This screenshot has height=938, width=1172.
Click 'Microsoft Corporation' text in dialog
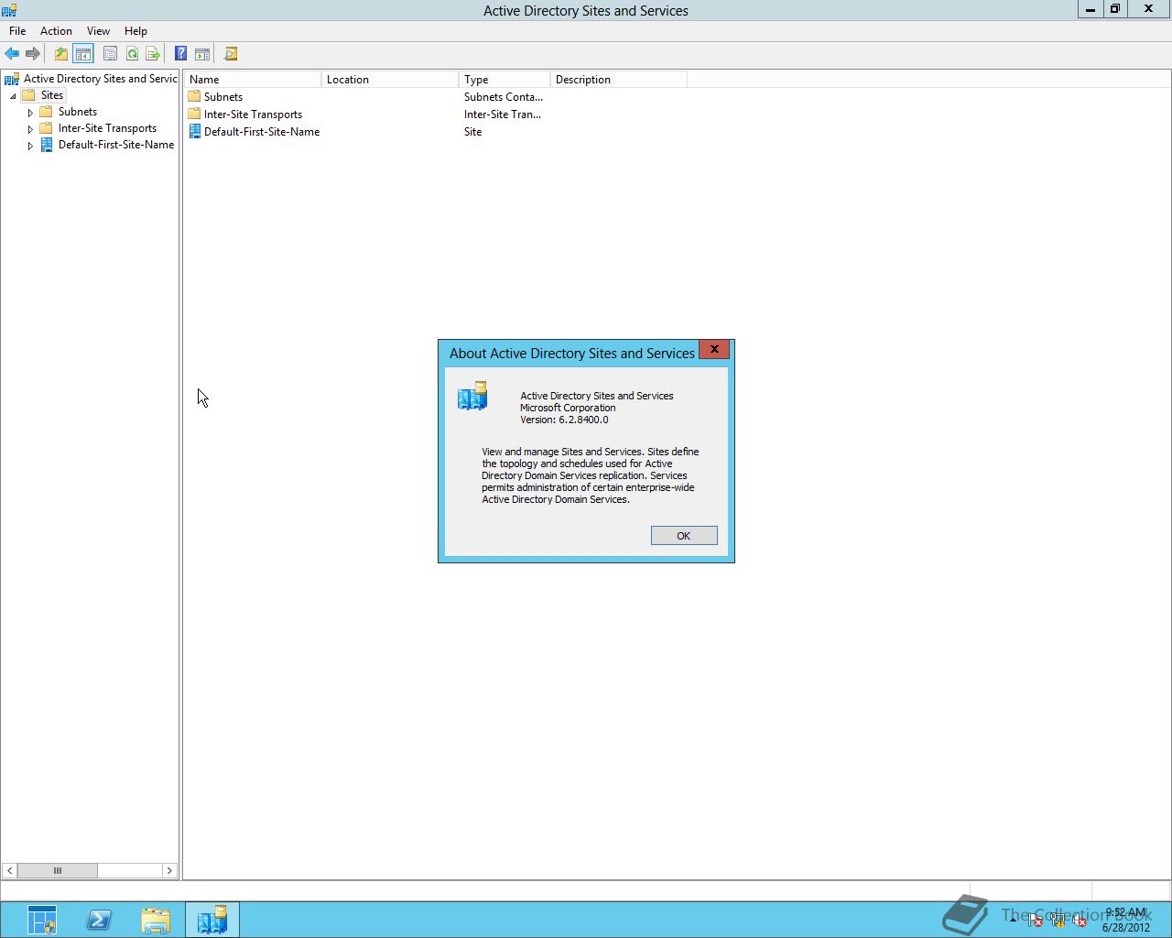click(x=568, y=408)
